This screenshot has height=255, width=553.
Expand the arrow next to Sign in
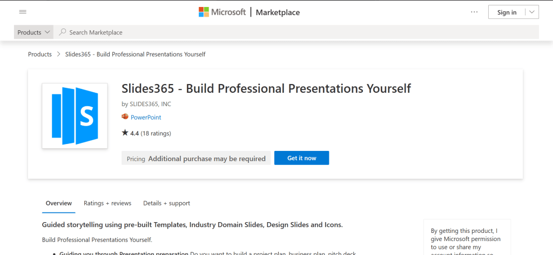(532, 12)
